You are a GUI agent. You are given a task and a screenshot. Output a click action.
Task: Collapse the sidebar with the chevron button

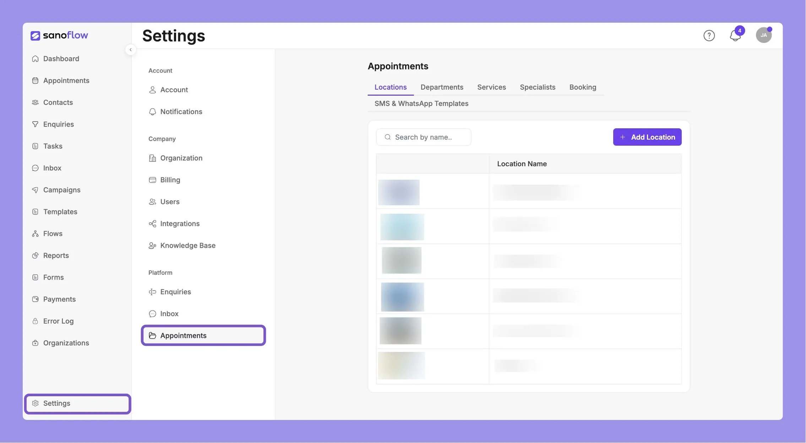tap(131, 50)
